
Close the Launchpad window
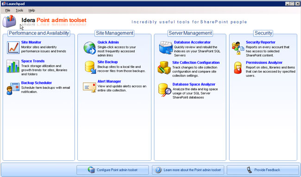coord(297,4)
